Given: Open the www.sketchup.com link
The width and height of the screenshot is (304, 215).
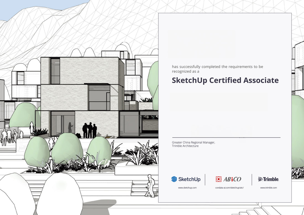Looking at the screenshot, I should [187, 187].
